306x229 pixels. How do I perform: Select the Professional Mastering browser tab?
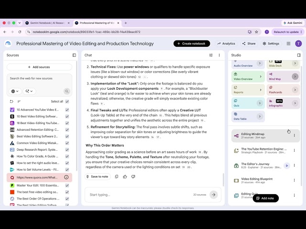pyautogui.click(x=97, y=23)
